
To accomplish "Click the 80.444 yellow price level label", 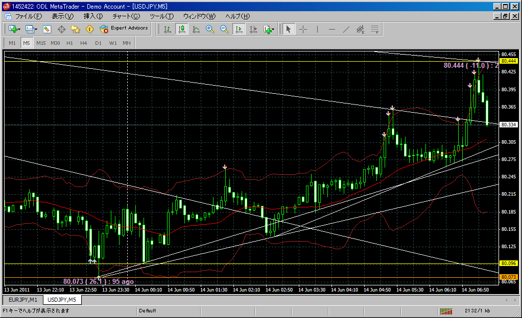I will (x=507, y=61).
